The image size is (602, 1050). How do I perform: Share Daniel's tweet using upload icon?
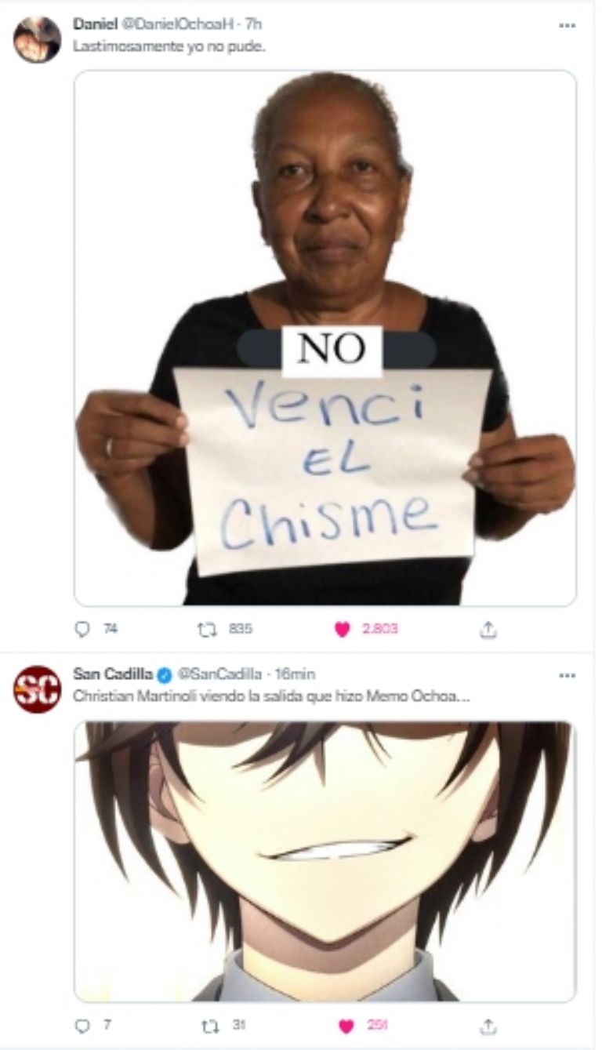click(488, 629)
